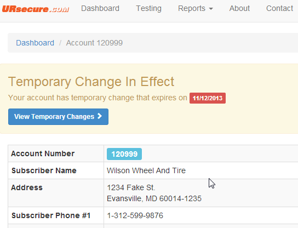
Task: Click the phone number 1-312-599-9876
Action: [x=135, y=215]
